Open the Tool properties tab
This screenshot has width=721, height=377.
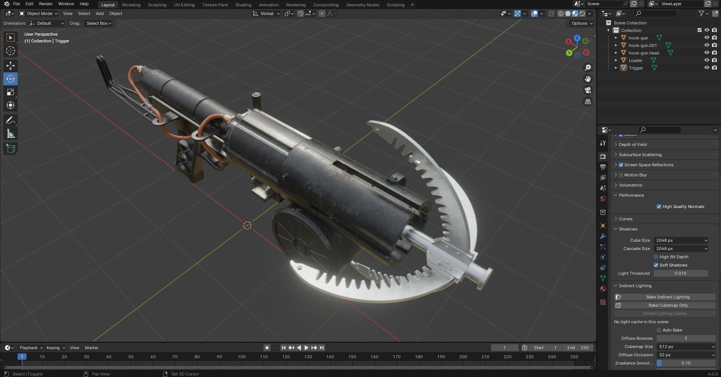603,143
